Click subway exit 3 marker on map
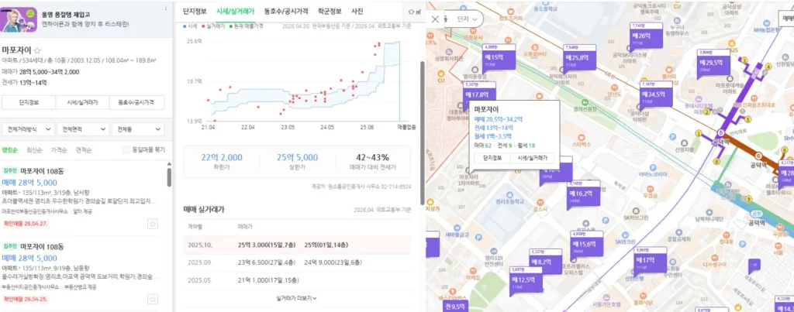The height and width of the screenshot is (312, 794). click(744, 60)
